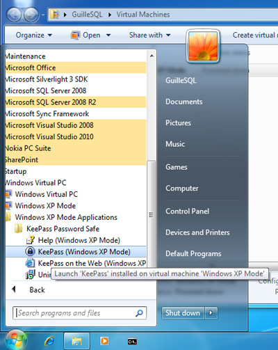The height and width of the screenshot is (350, 278).
Task: Open Help (Windows XP Mode) shortcut
Action: click(x=76, y=240)
